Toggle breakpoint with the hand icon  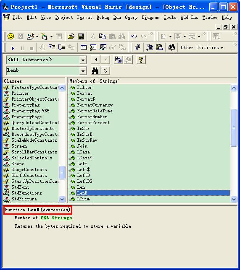click(x=42, y=47)
